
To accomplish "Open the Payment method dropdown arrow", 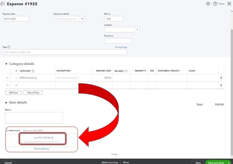I will tap(82, 19).
